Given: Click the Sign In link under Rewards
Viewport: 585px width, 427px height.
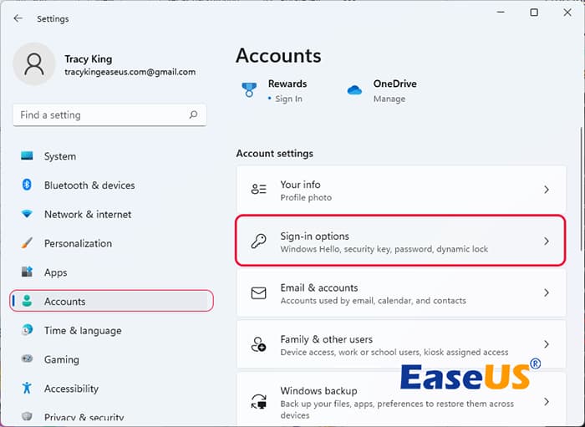Looking at the screenshot, I should click(288, 99).
